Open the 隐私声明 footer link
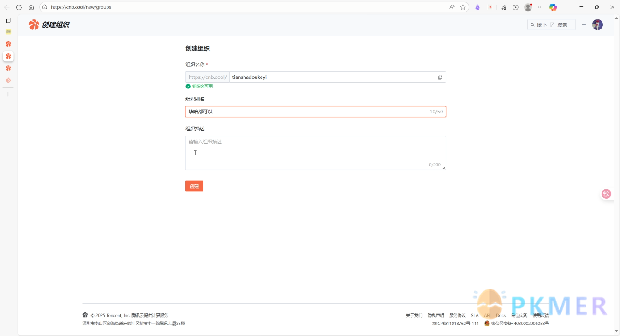Image resolution: width=620 pixels, height=336 pixels. 435,315
